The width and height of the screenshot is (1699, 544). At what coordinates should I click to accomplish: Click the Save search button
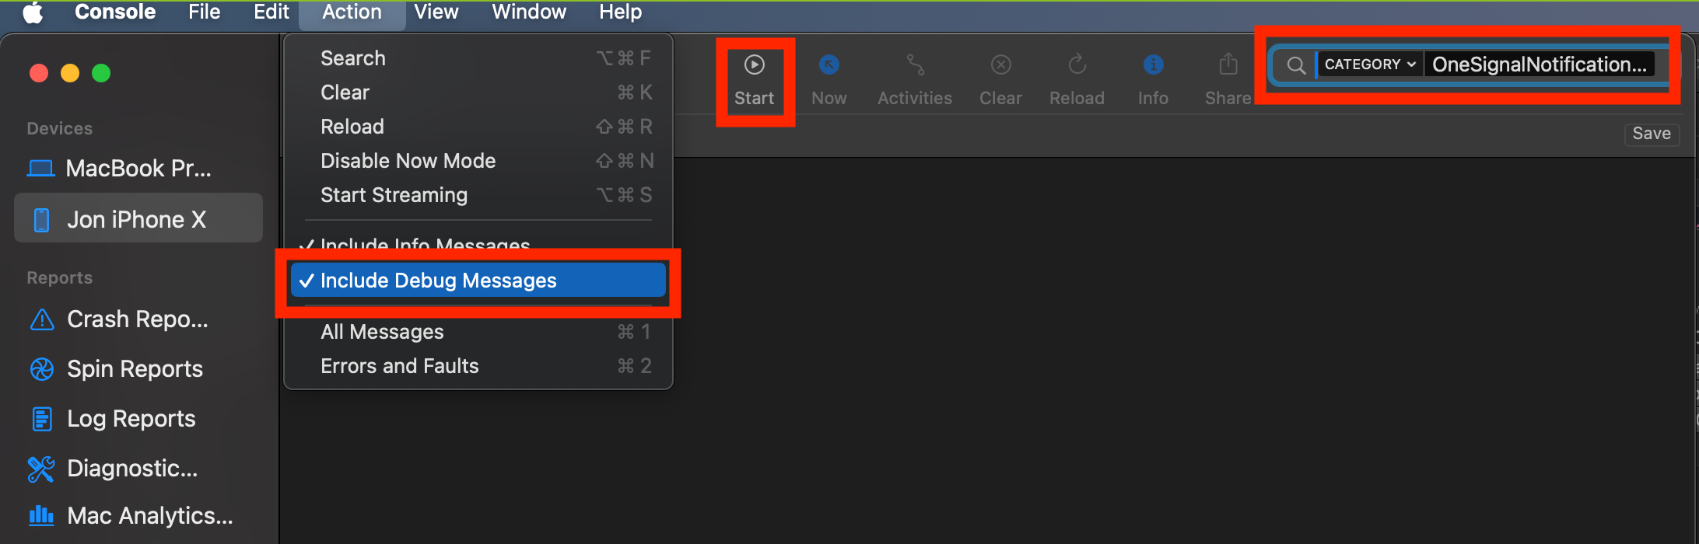pyautogui.click(x=1652, y=134)
